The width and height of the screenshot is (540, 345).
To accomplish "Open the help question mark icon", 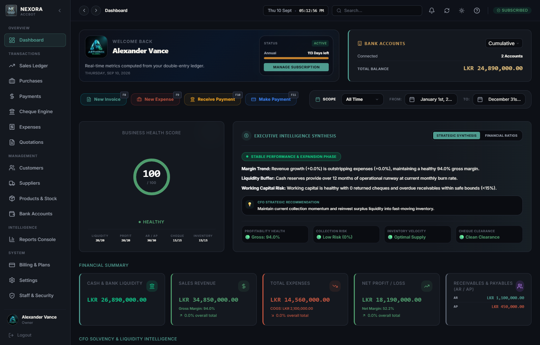I will pos(477,11).
